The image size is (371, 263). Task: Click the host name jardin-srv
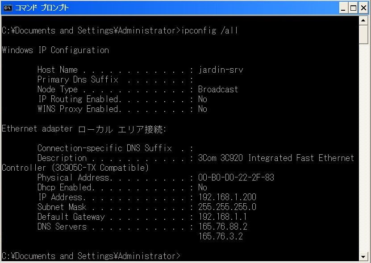pos(221,70)
